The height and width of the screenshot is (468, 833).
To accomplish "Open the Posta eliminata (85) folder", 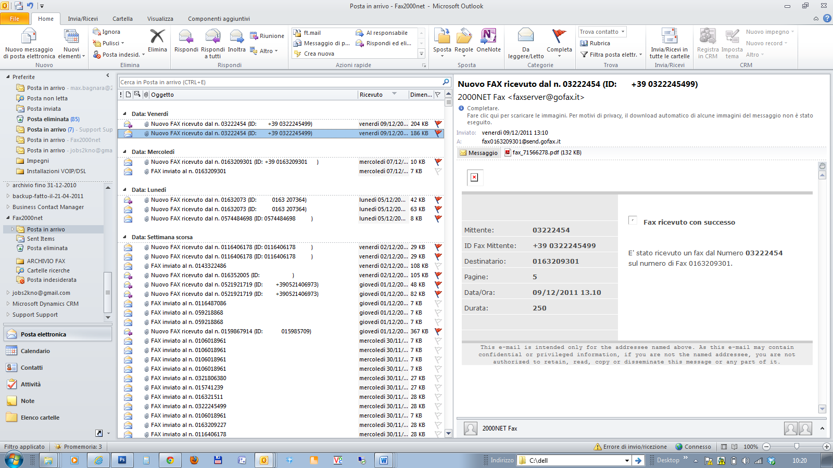I will point(53,119).
